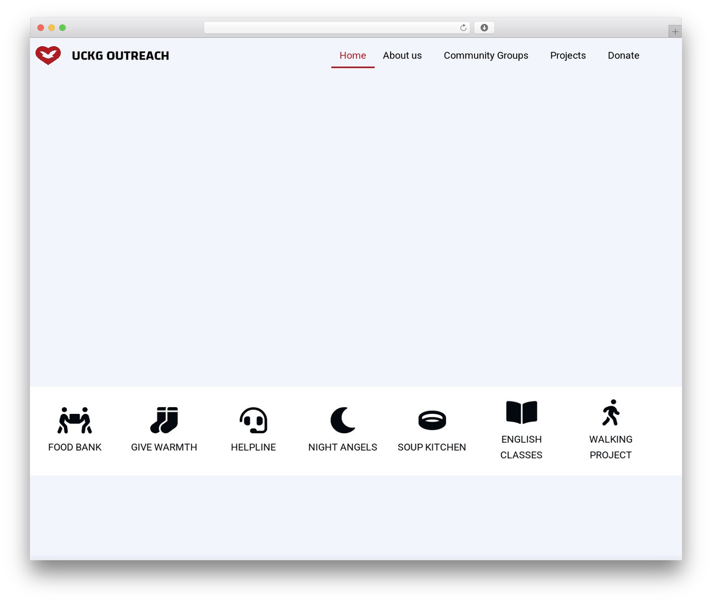Click the Helpline headset icon
Screen dimensions: 712x603
click(x=254, y=420)
